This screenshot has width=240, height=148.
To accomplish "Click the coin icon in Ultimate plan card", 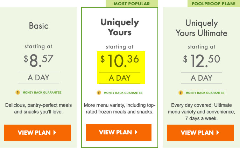I will (181, 93).
